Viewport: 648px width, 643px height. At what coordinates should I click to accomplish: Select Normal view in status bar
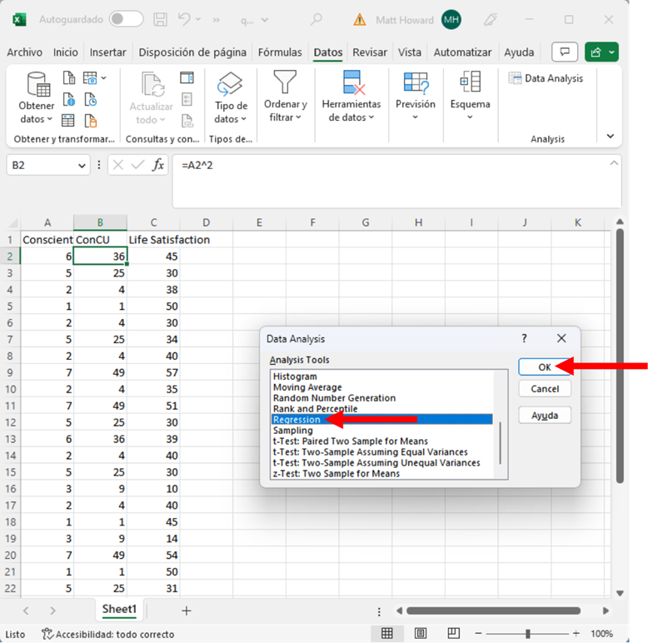click(387, 634)
